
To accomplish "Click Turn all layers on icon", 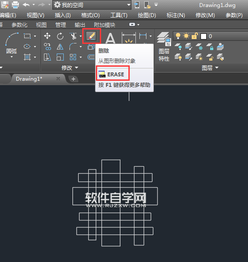I will click(x=178, y=57).
